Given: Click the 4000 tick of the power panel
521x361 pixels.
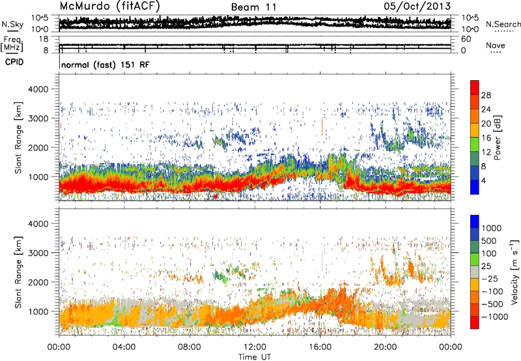Looking at the screenshot, I should click(38, 89).
